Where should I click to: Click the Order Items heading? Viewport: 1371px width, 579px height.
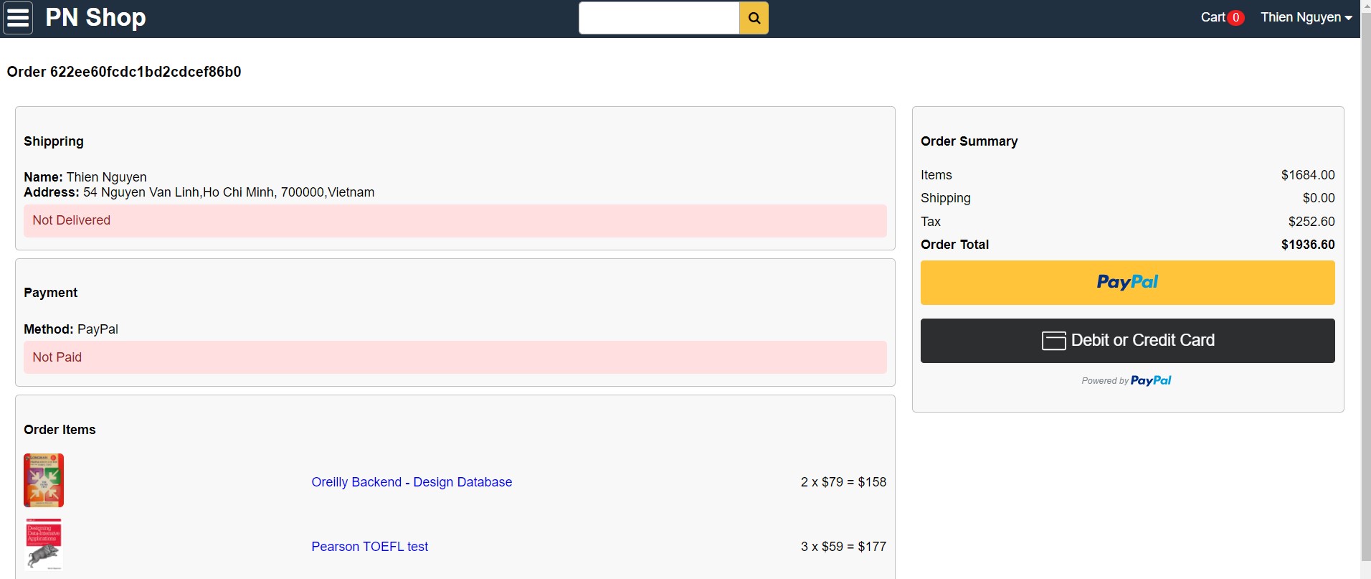(x=60, y=430)
